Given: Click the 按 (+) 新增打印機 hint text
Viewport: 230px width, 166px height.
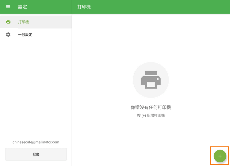Looking at the screenshot, I should pyautogui.click(x=151, y=115).
